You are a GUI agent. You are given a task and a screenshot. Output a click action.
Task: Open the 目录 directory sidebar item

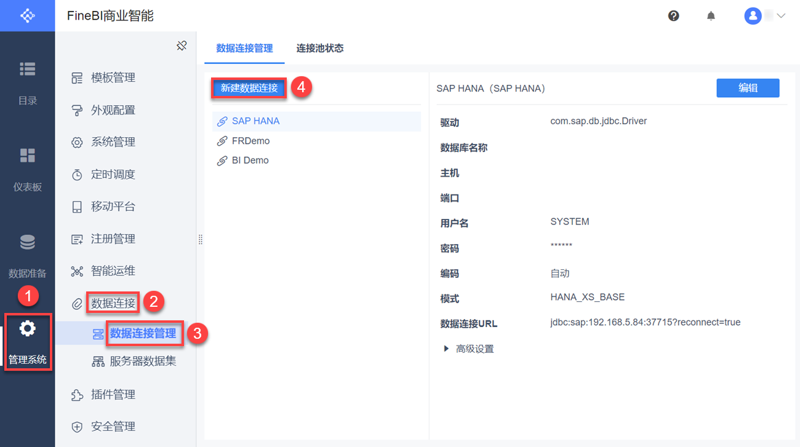27,83
